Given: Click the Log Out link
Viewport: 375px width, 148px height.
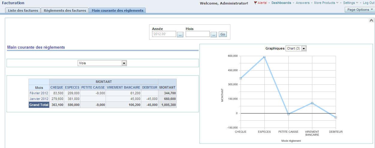Looking at the screenshot, I should click(369, 3).
